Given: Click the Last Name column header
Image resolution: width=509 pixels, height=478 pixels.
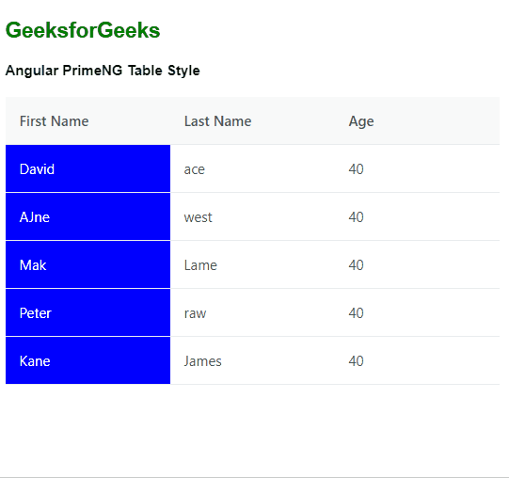Looking at the screenshot, I should [252, 120].
